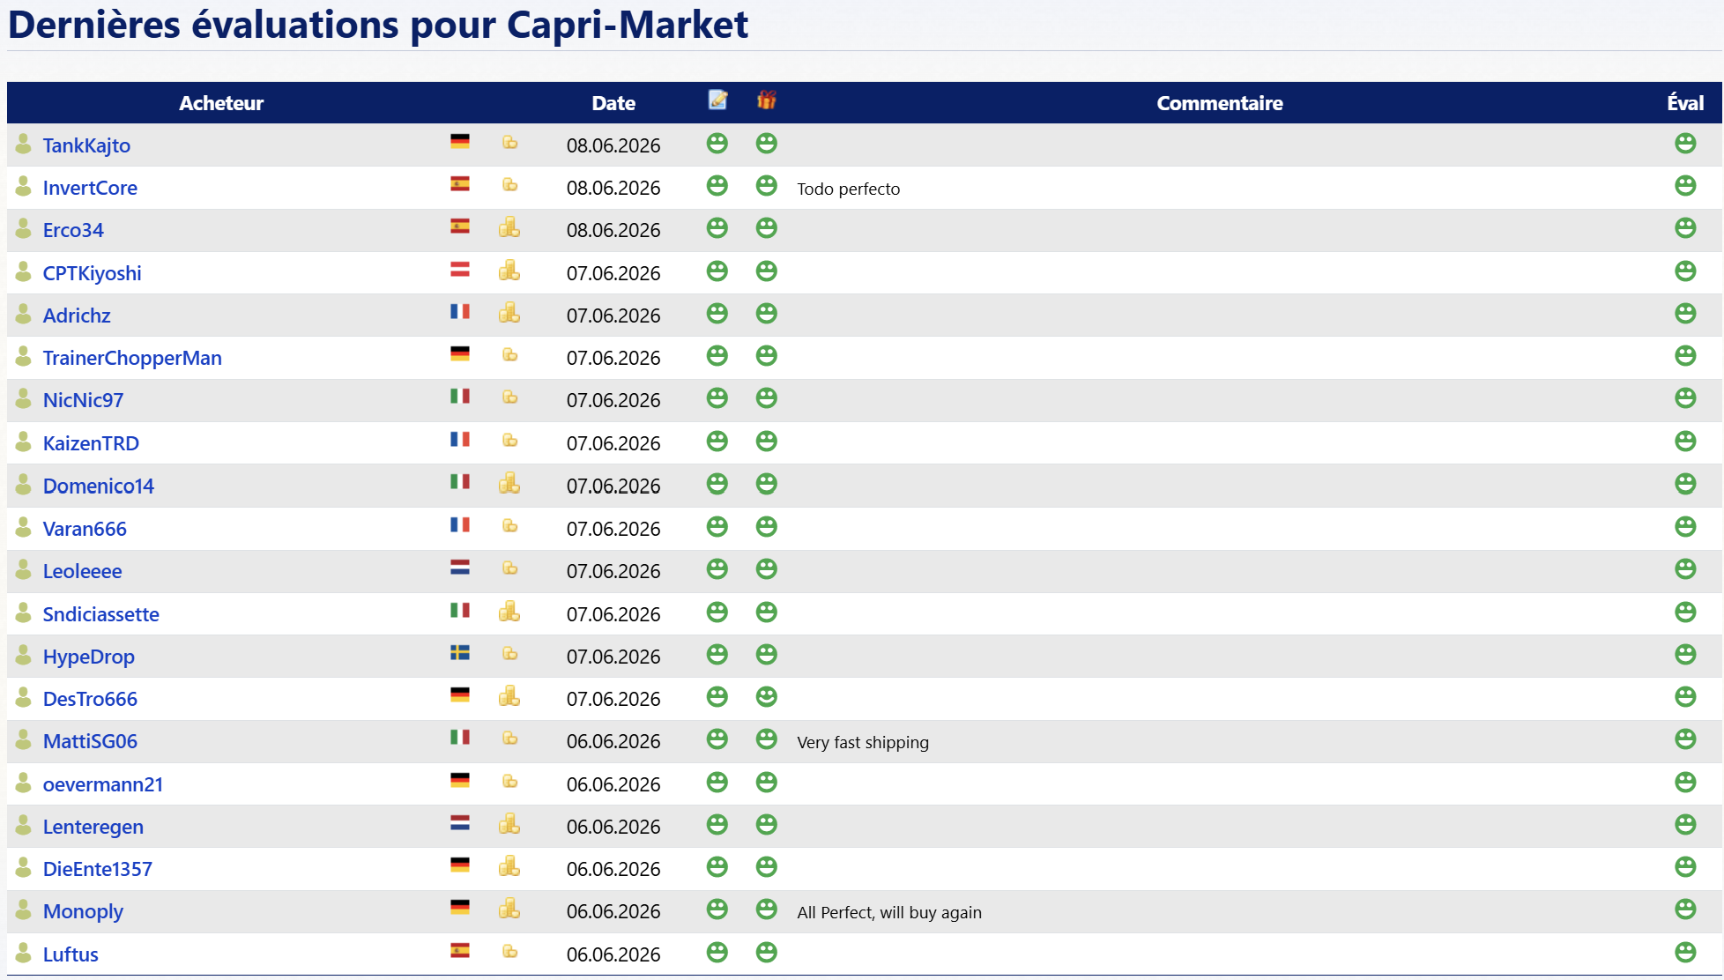Click the gift package icon in header

[x=767, y=100]
